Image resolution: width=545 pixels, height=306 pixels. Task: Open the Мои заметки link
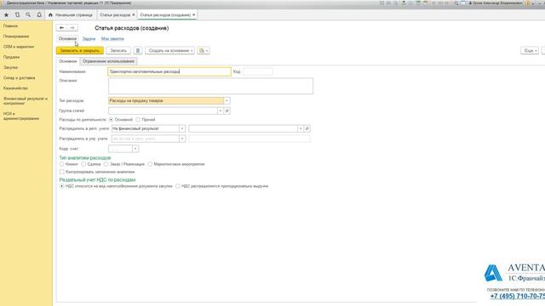pos(112,38)
